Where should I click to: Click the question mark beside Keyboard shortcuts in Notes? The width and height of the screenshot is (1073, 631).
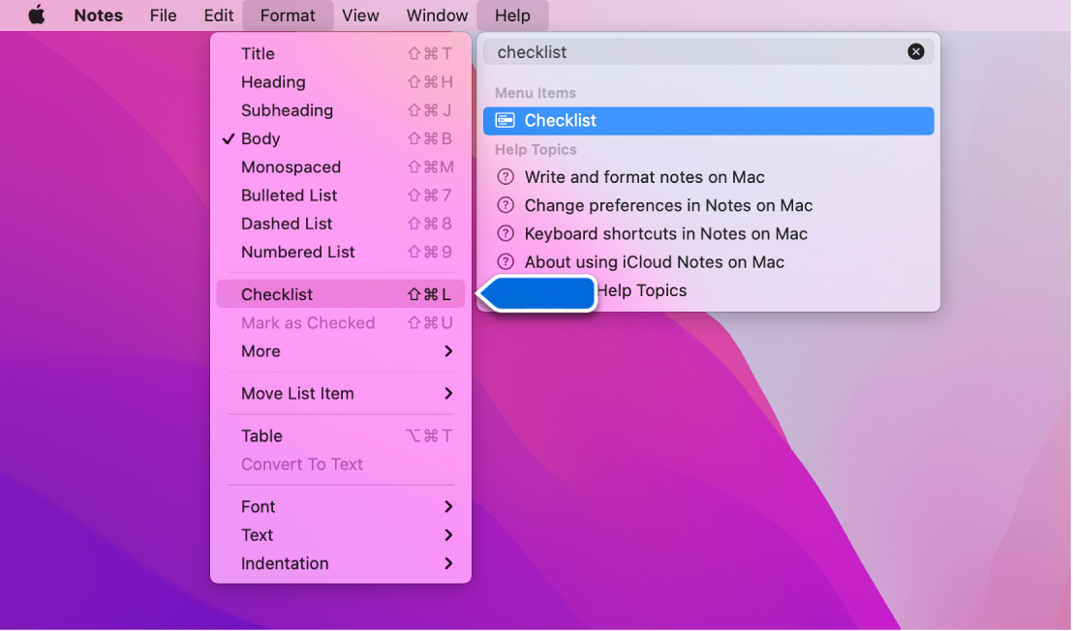click(x=505, y=233)
